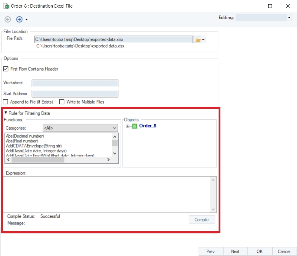
Task: Toggle First Row Contains Header checkbox
Action: tap(6, 69)
